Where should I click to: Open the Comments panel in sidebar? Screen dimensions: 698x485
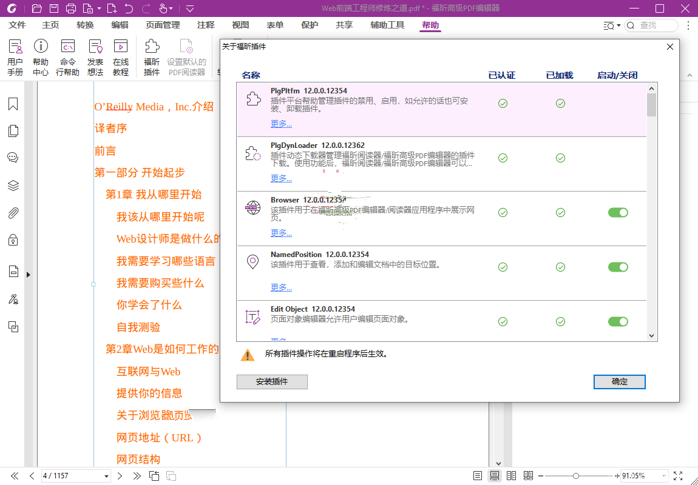coord(13,158)
